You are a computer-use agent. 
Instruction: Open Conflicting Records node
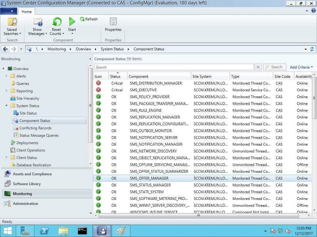(x=35, y=128)
